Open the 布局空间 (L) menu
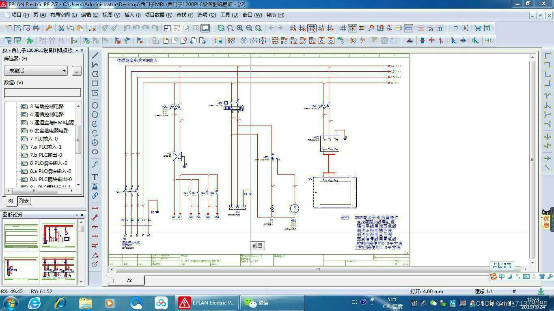The width and height of the screenshot is (554, 311). [63, 15]
